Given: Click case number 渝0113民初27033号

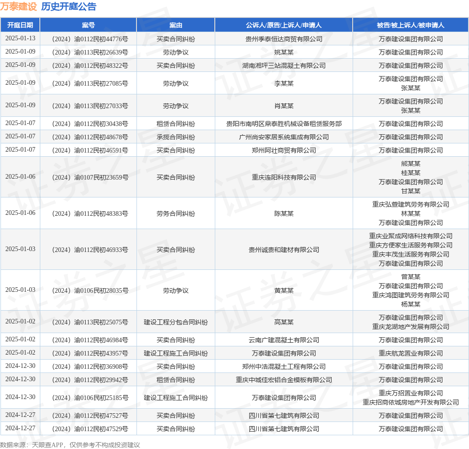Looking at the screenshot, I should [90, 106].
